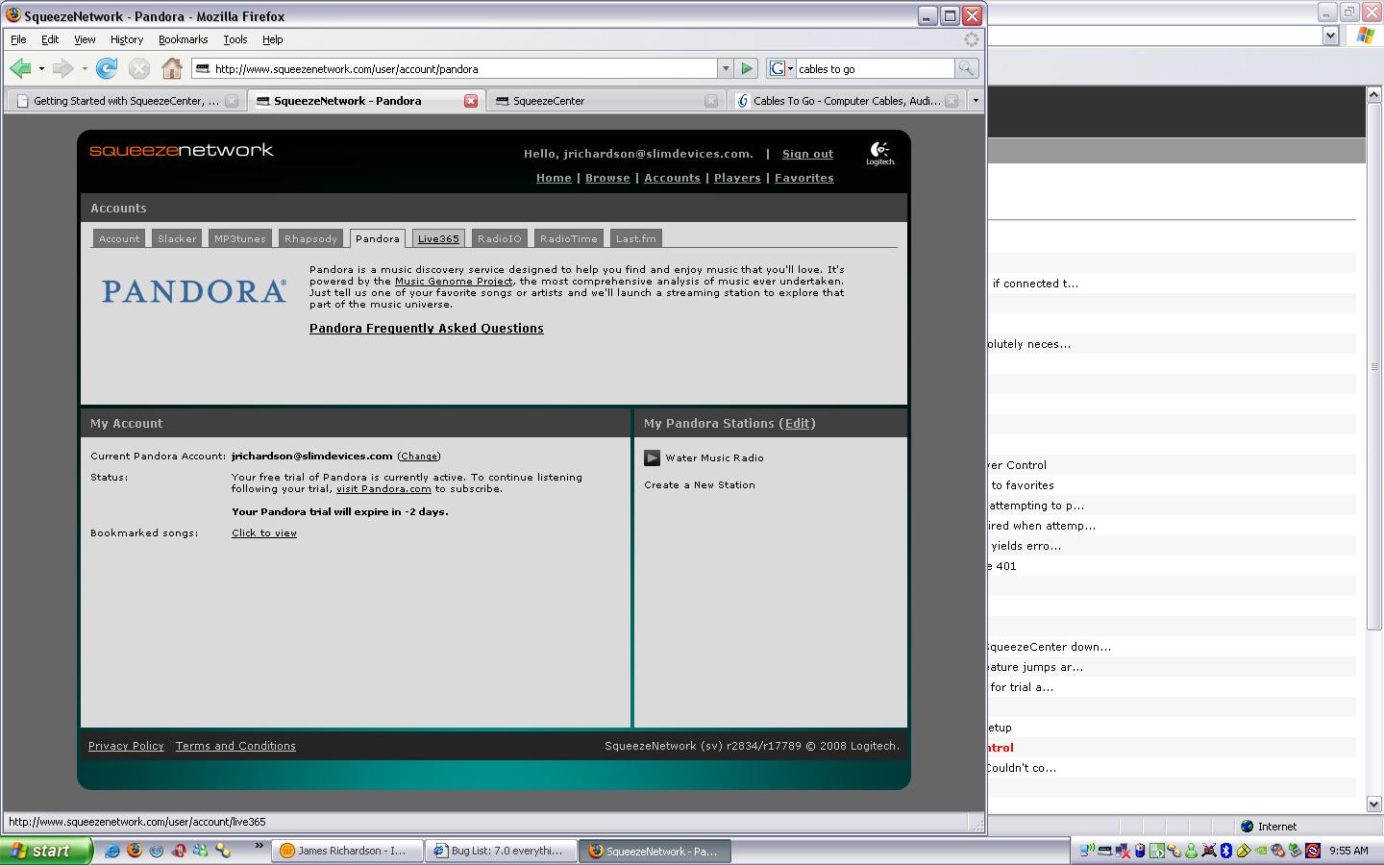
Task: Play the Water Music Radio station
Action: tap(652, 458)
